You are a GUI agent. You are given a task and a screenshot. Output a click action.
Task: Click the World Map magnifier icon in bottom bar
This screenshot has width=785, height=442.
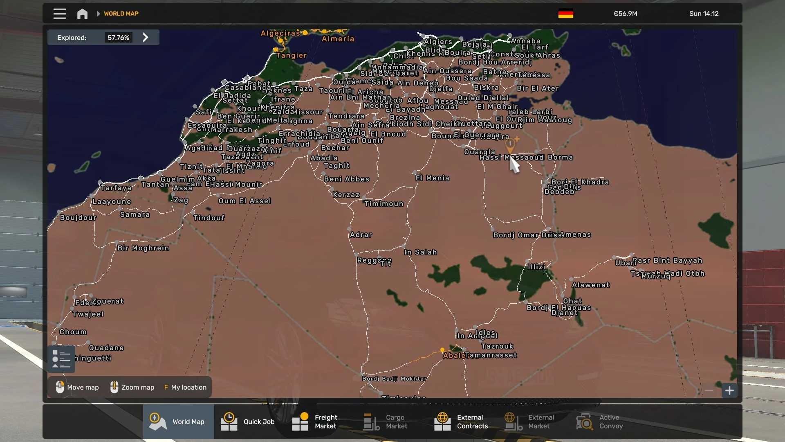click(x=158, y=422)
